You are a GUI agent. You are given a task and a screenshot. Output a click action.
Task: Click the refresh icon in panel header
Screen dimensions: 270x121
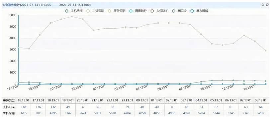tap(263, 5)
